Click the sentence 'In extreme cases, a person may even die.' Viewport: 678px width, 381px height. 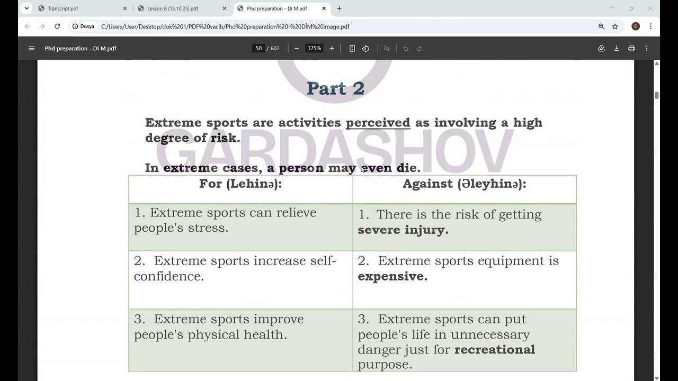(x=282, y=168)
